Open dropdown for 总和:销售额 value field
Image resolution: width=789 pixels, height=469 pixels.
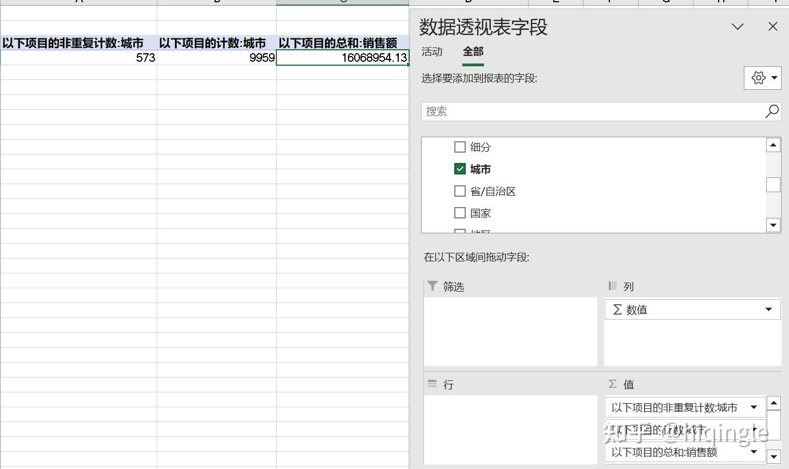pos(754,452)
